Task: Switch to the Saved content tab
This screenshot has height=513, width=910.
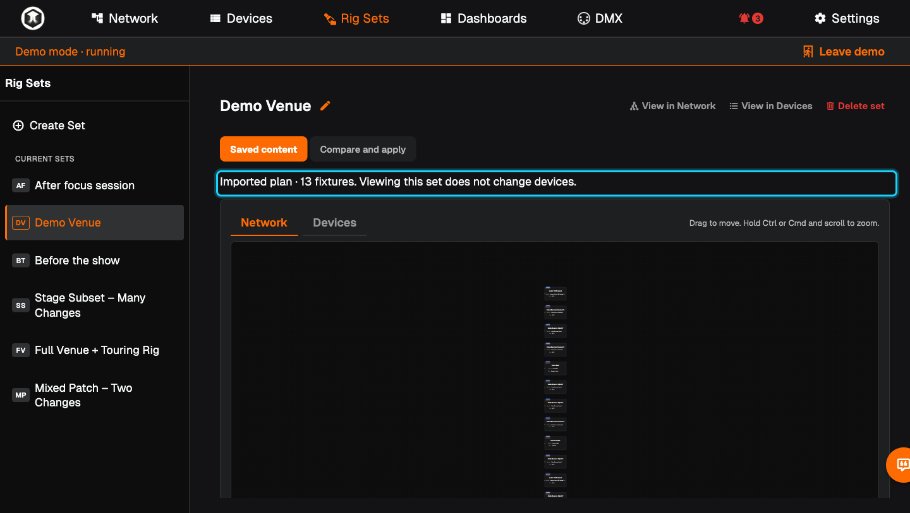Action: coord(264,149)
